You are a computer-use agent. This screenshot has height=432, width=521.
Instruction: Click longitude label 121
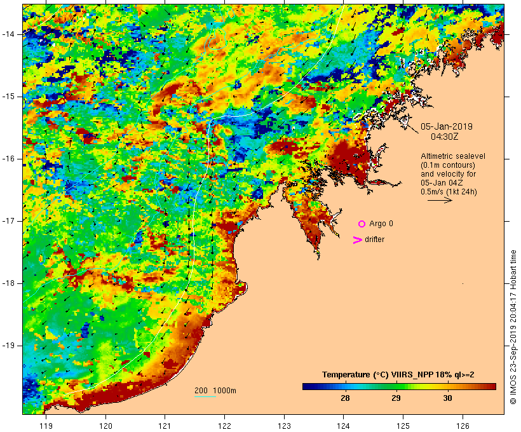tap(165, 426)
